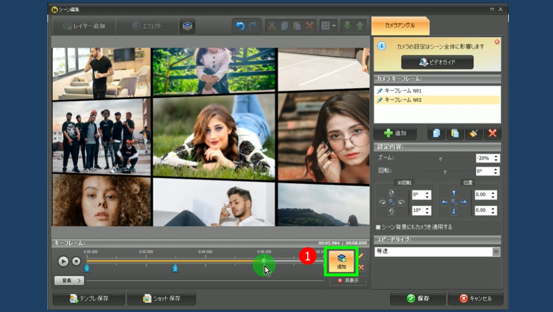
Task: Paste the copied camera keyframe
Action: (x=455, y=133)
